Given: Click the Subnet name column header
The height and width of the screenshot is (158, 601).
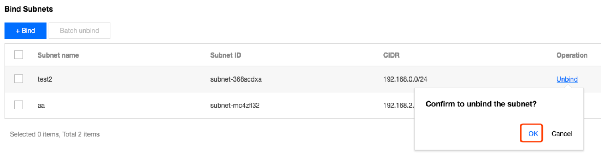Looking at the screenshot, I should pos(58,55).
